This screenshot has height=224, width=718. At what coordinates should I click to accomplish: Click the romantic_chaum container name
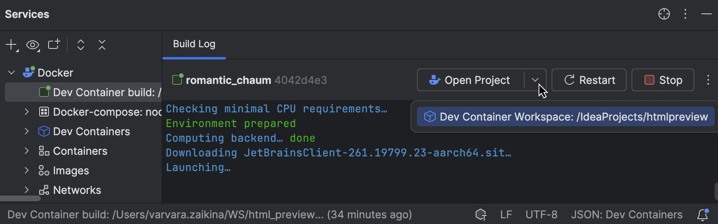(228, 80)
